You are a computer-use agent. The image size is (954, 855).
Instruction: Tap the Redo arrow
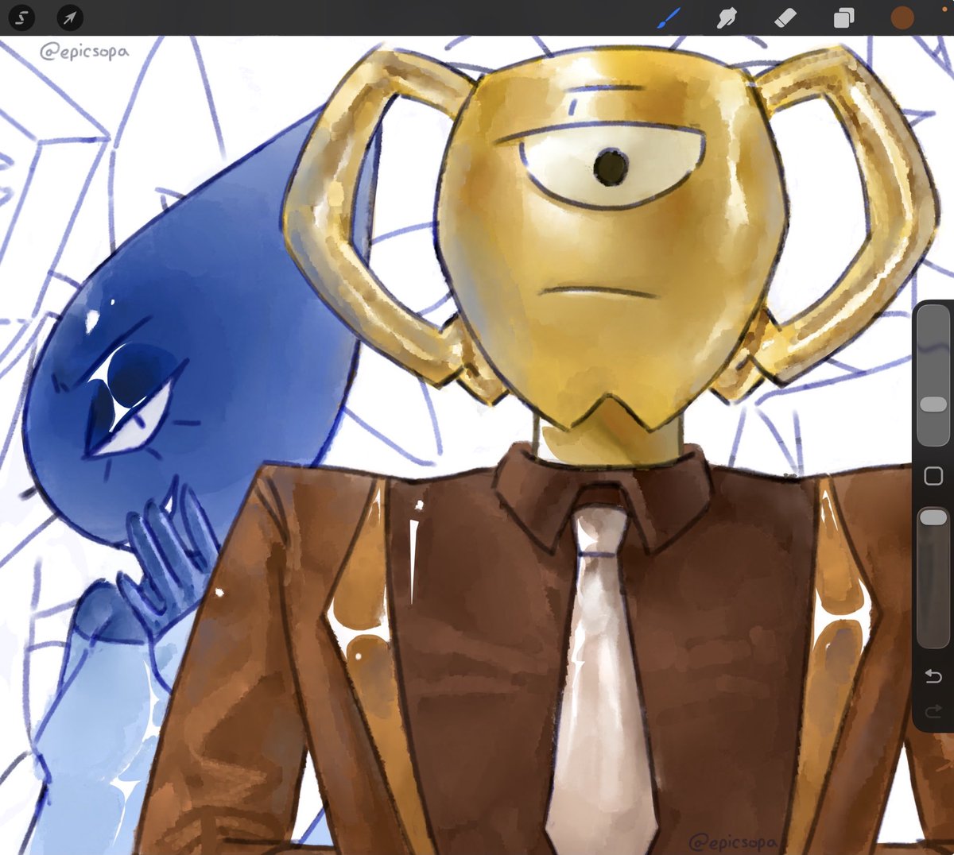click(x=933, y=711)
